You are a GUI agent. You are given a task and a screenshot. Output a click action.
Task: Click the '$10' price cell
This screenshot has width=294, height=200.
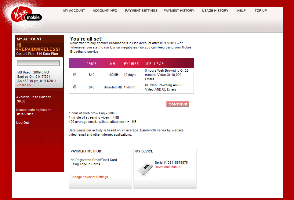92,75
